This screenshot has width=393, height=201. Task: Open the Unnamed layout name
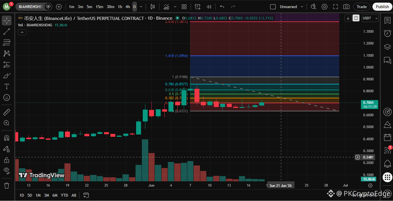[x=288, y=6]
